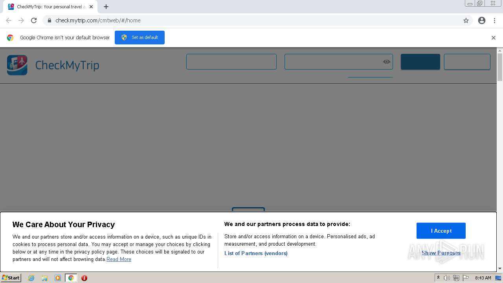Open the Chrome three-dot menu

tap(494, 20)
